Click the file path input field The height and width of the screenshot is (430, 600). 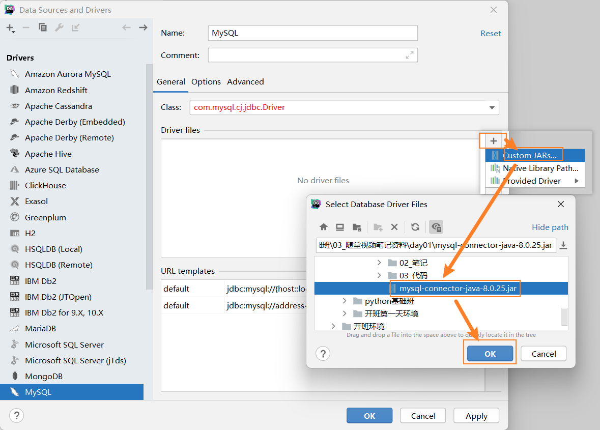tap(436, 245)
